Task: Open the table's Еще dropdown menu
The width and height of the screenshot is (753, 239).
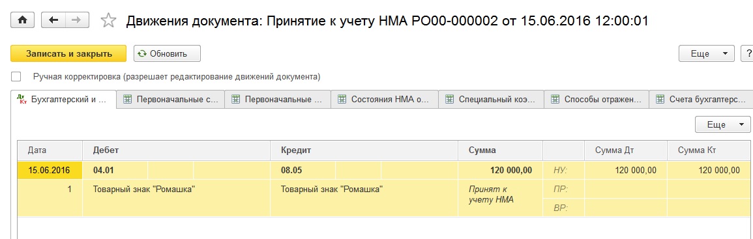Action: click(722, 124)
